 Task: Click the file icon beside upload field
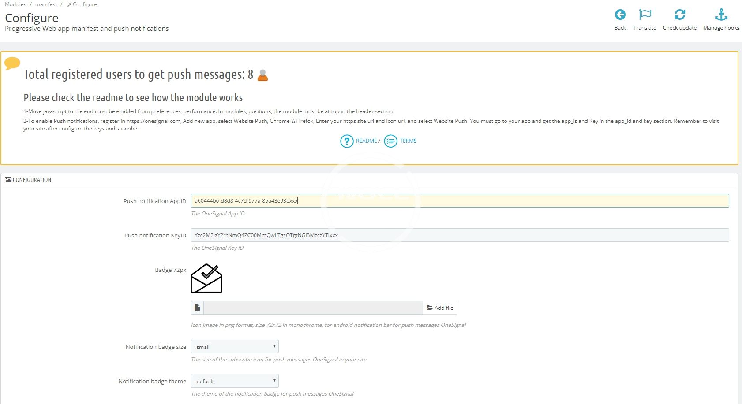197,308
